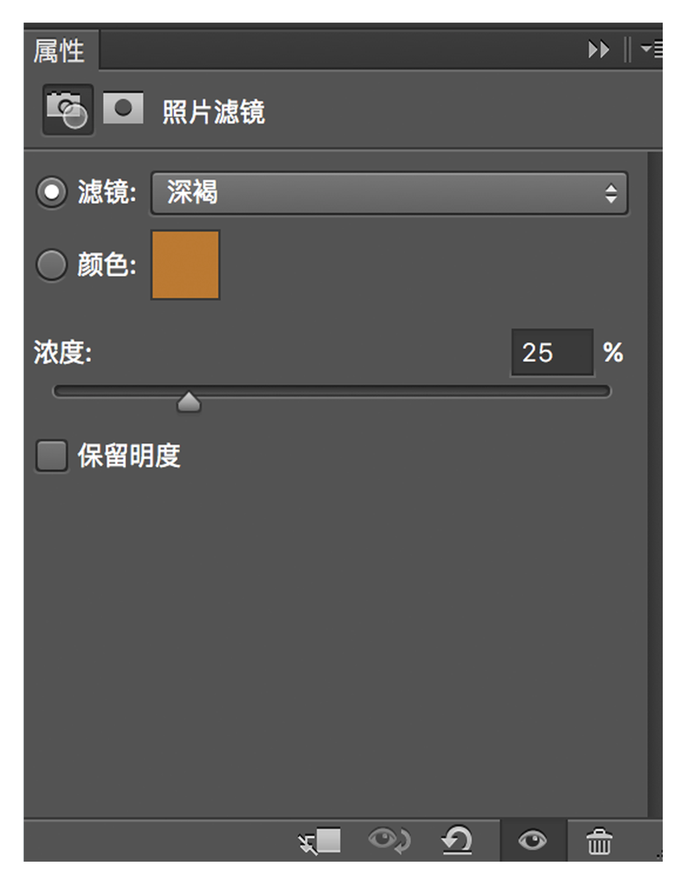Click the Photo Filter adjustment icon
This screenshot has height=887, width=693.
pyautogui.click(x=67, y=110)
